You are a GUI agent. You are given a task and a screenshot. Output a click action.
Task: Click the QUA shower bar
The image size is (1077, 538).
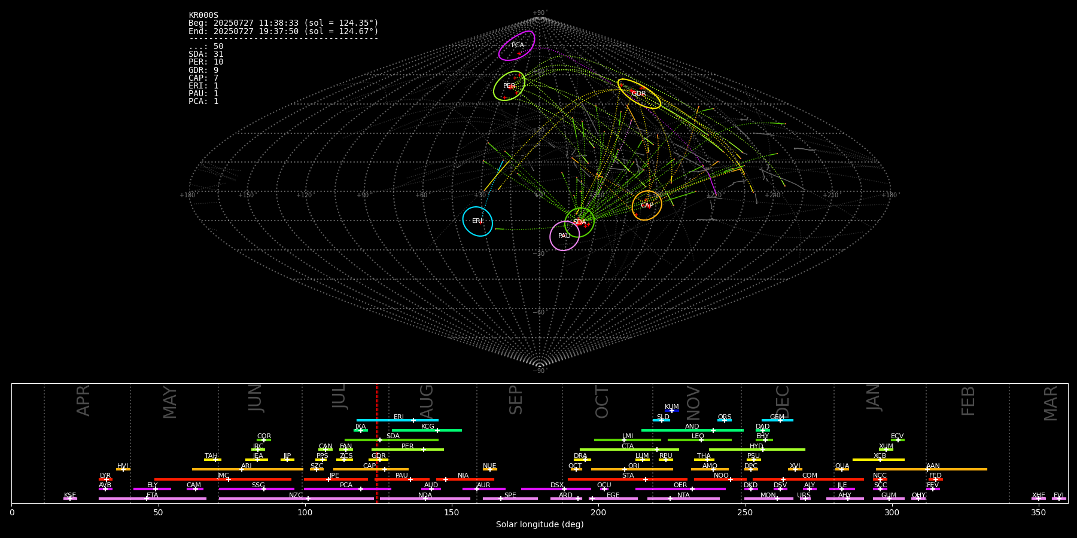click(842, 469)
